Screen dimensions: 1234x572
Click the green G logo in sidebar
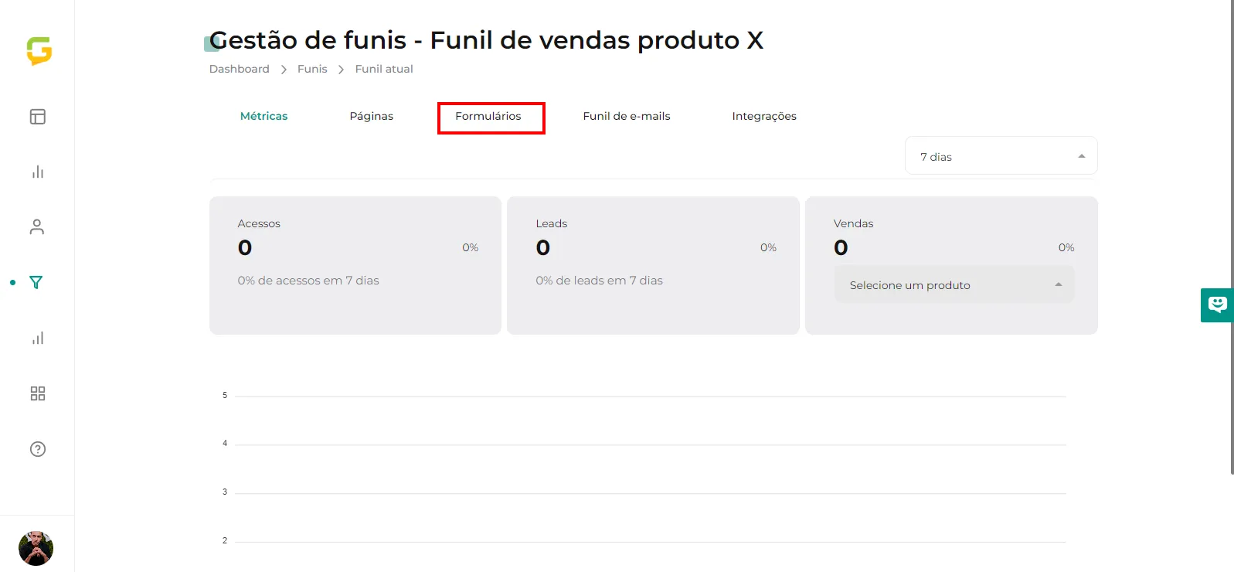click(x=39, y=51)
